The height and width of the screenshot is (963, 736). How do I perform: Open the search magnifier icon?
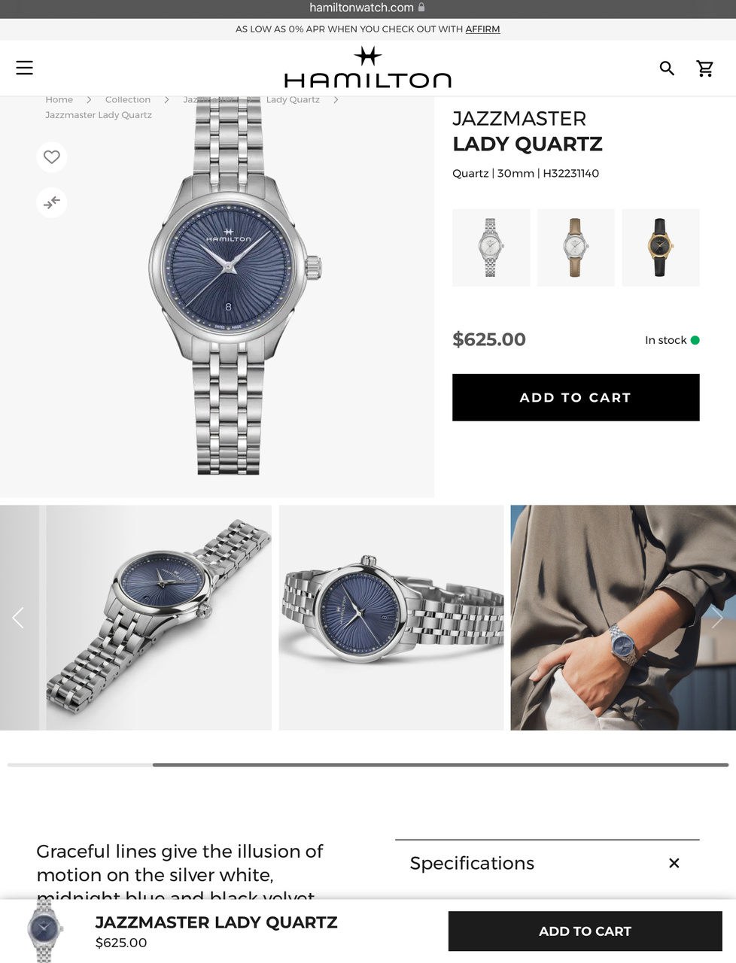(667, 68)
